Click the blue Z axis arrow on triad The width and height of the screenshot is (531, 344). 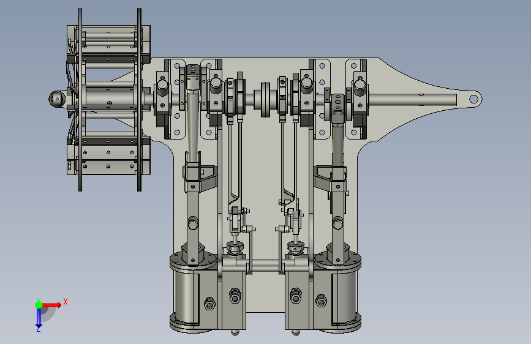point(39,318)
